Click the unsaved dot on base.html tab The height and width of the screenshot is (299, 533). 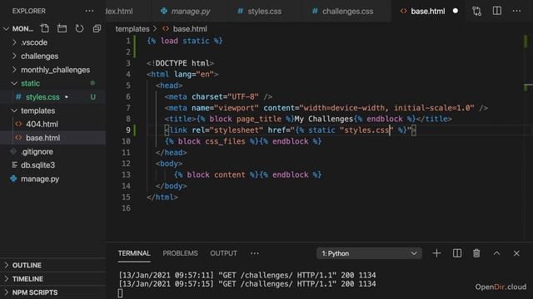coord(456,11)
